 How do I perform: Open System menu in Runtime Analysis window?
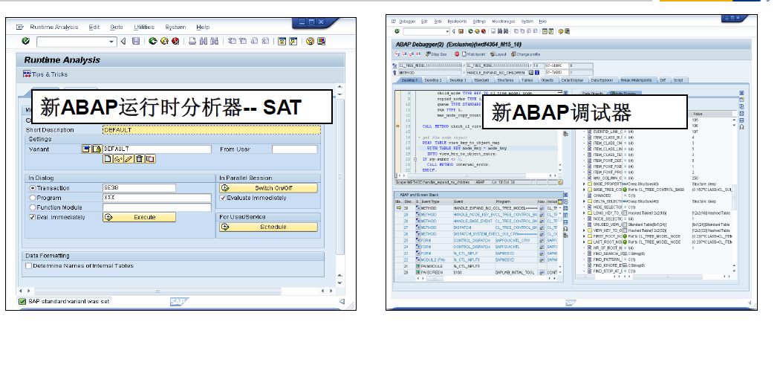(175, 27)
